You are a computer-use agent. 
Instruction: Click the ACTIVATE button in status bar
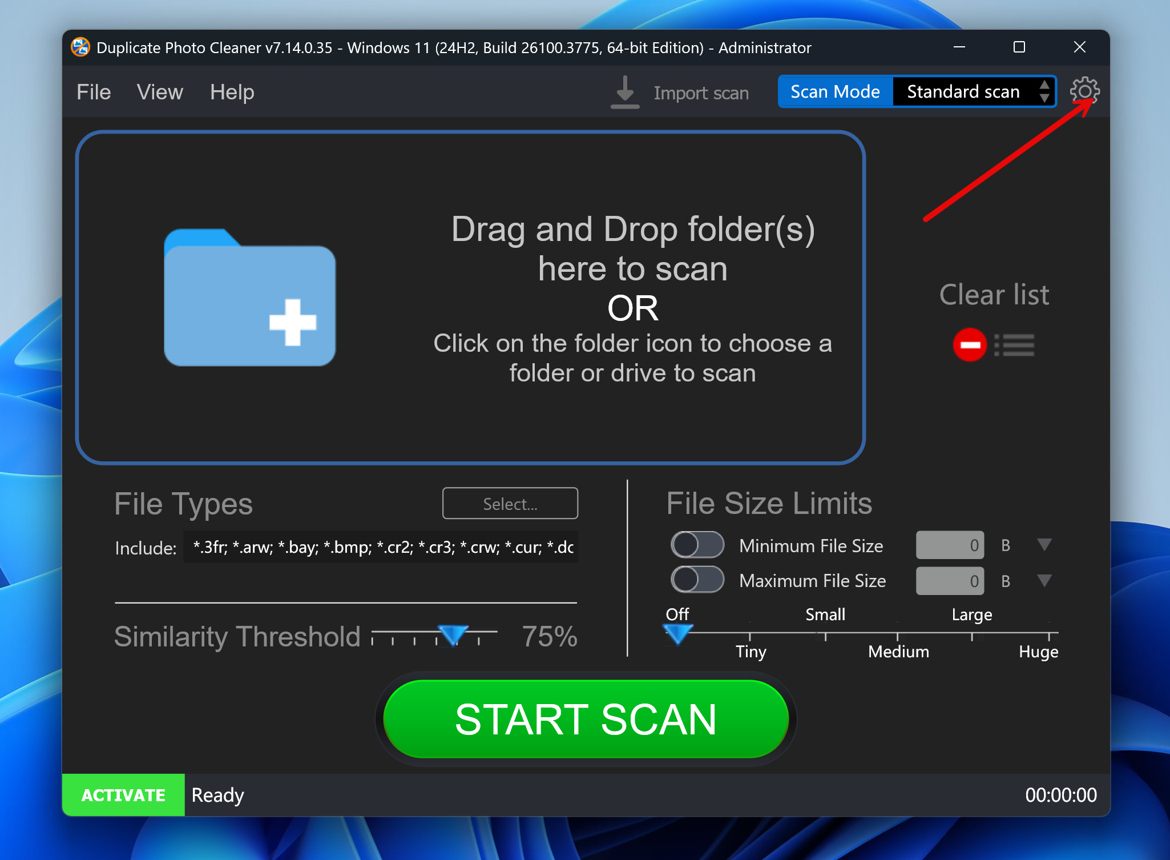[x=123, y=795]
